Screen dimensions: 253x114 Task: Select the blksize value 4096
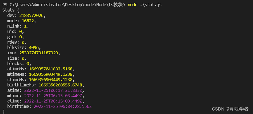34,48
